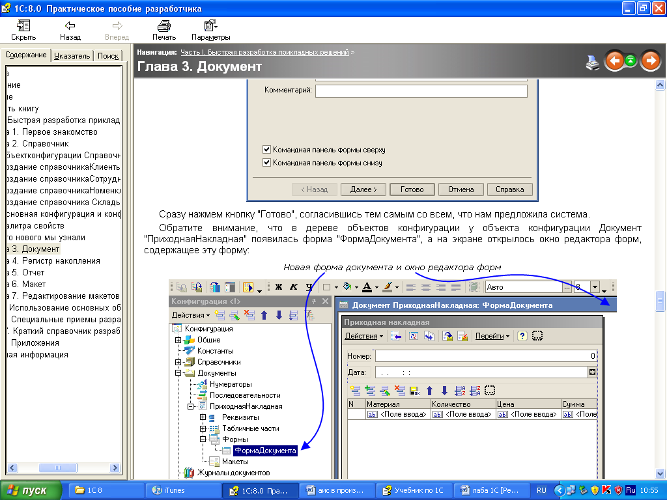Click the Скрыть (Hide) toolbar icon
The width and height of the screenshot is (667, 500).
click(23, 26)
